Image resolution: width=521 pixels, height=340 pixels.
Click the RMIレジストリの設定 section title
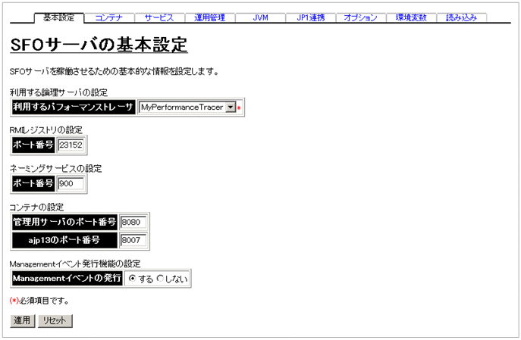point(46,129)
